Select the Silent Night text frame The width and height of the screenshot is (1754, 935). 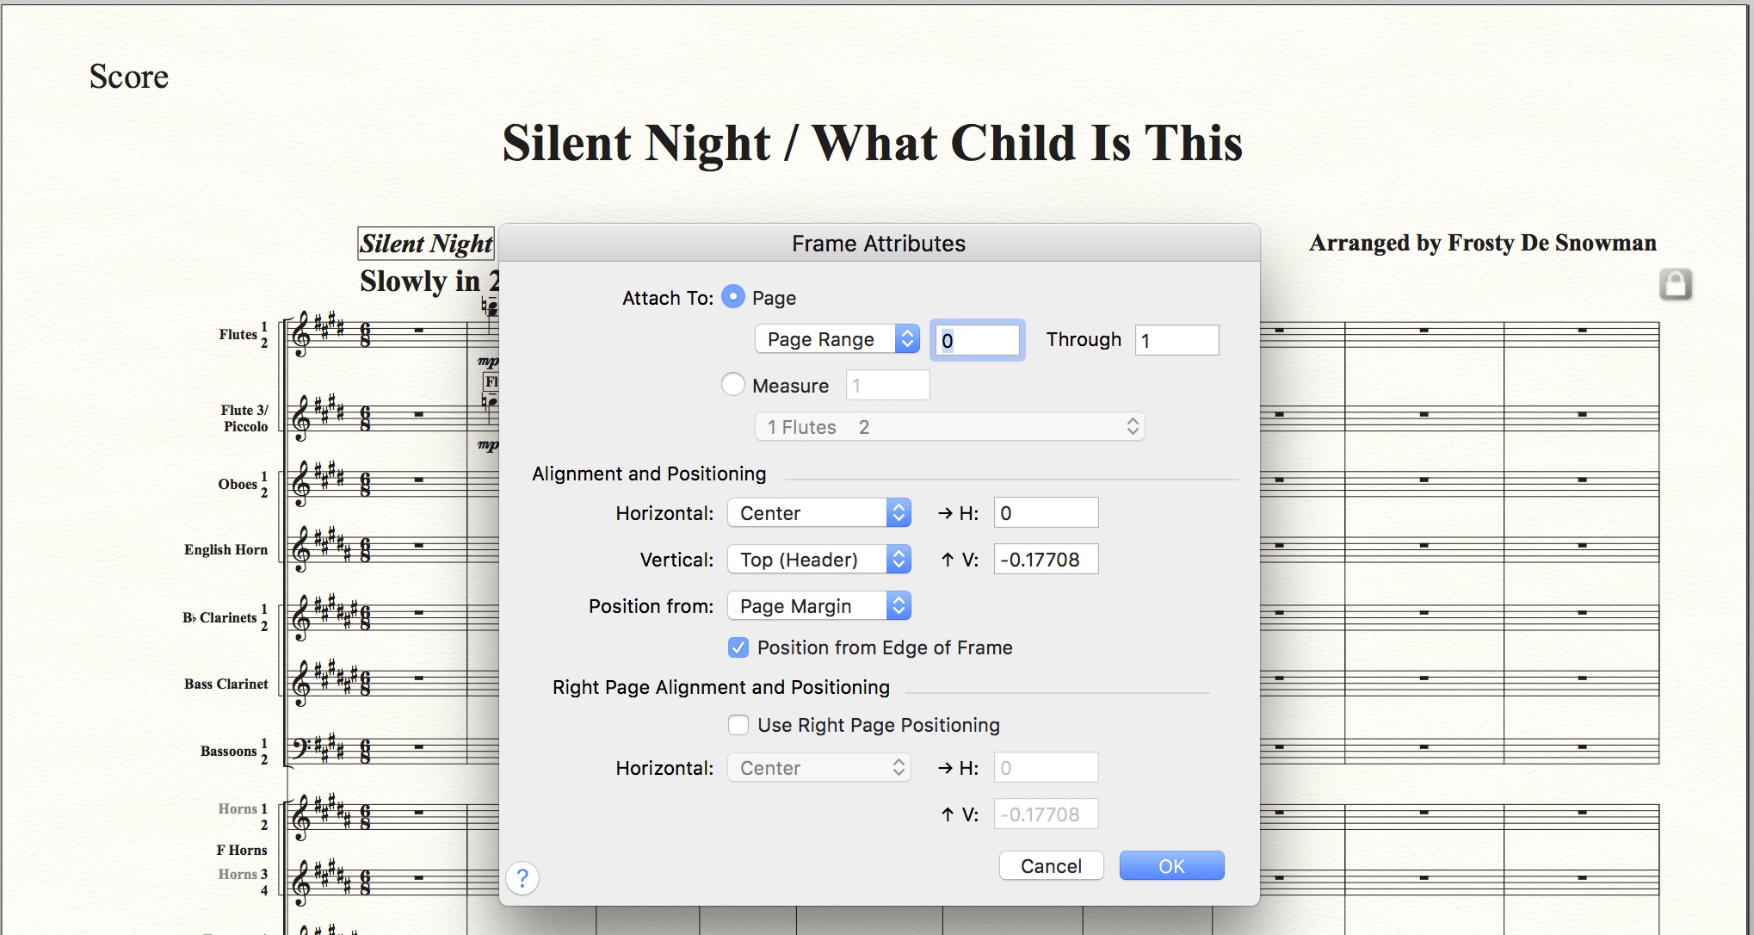coord(426,244)
